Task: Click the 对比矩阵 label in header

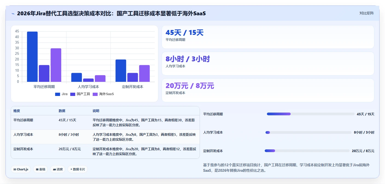Action: tap(366, 13)
